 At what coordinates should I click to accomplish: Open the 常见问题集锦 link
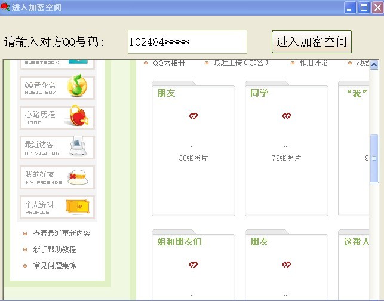pyautogui.click(x=54, y=266)
